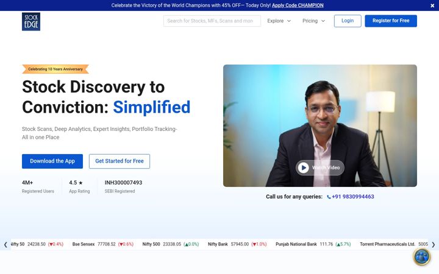Close the promo banner with X

[x=432, y=5]
